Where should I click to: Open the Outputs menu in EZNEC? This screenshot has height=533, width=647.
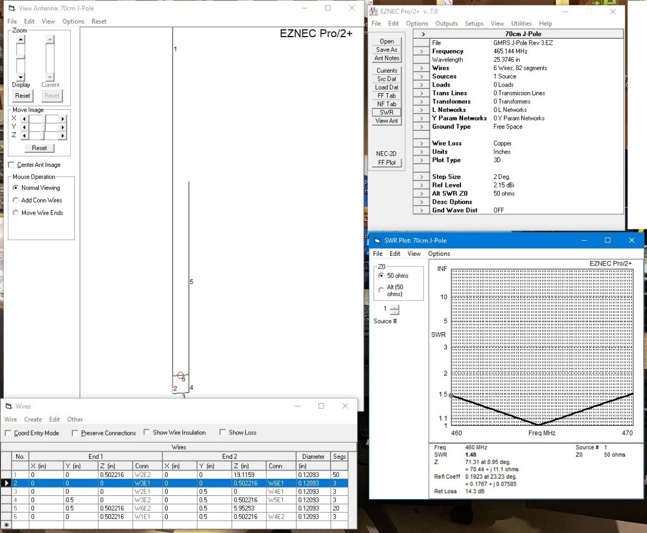[x=446, y=24]
